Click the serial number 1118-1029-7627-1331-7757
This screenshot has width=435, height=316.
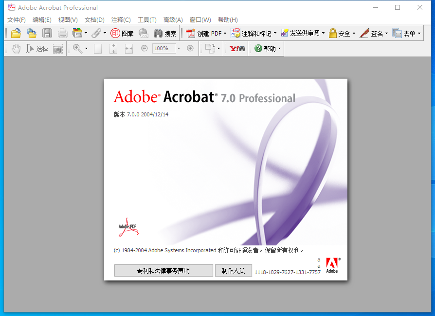click(288, 272)
